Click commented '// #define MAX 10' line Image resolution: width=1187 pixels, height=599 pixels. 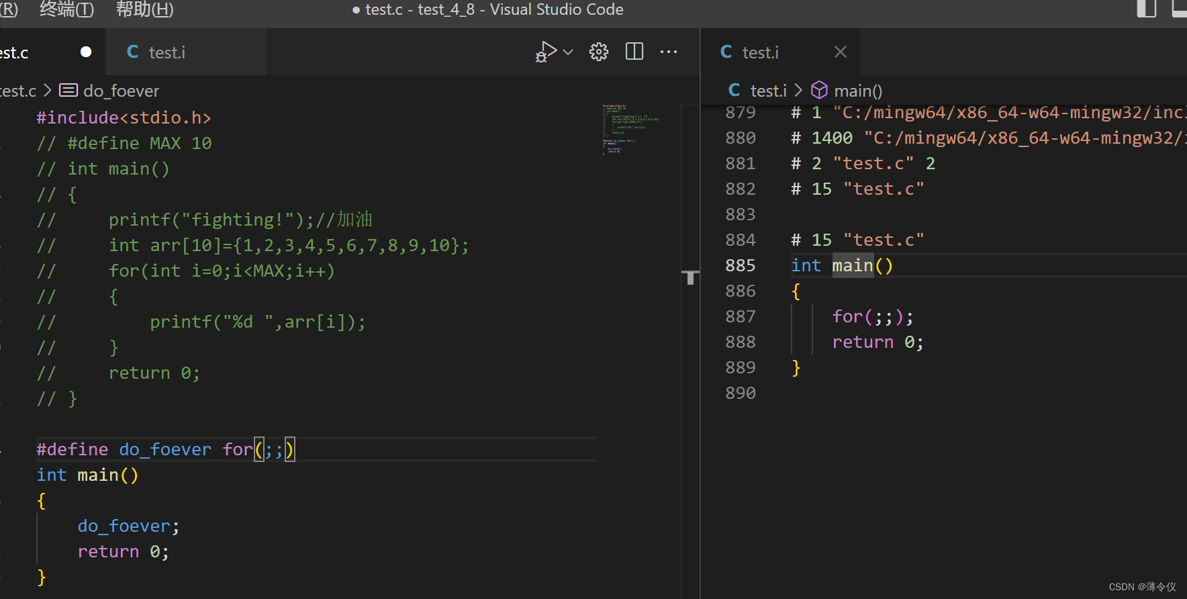(x=124, y=143)
